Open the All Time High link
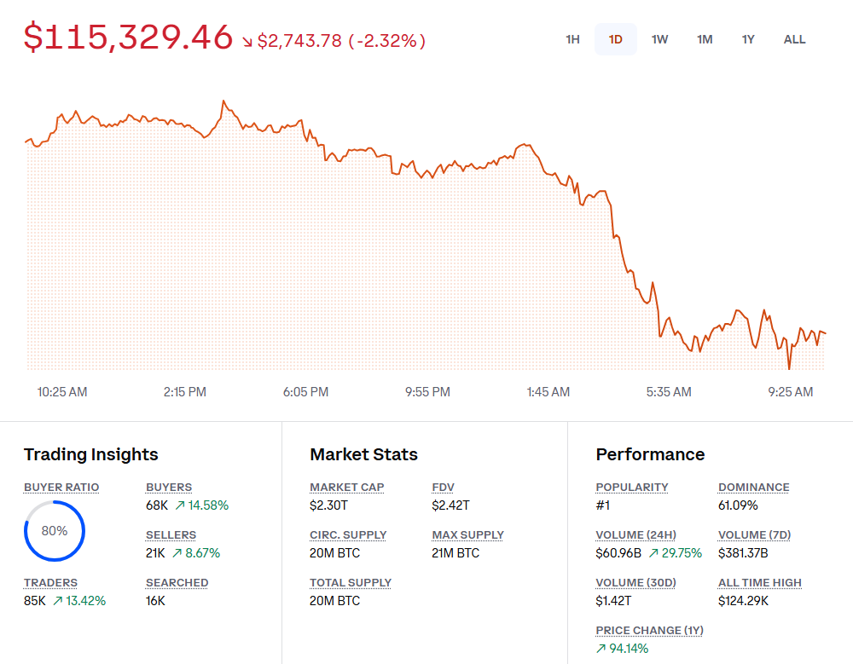The height and width of the screenshot is (664, 853). 759,582
